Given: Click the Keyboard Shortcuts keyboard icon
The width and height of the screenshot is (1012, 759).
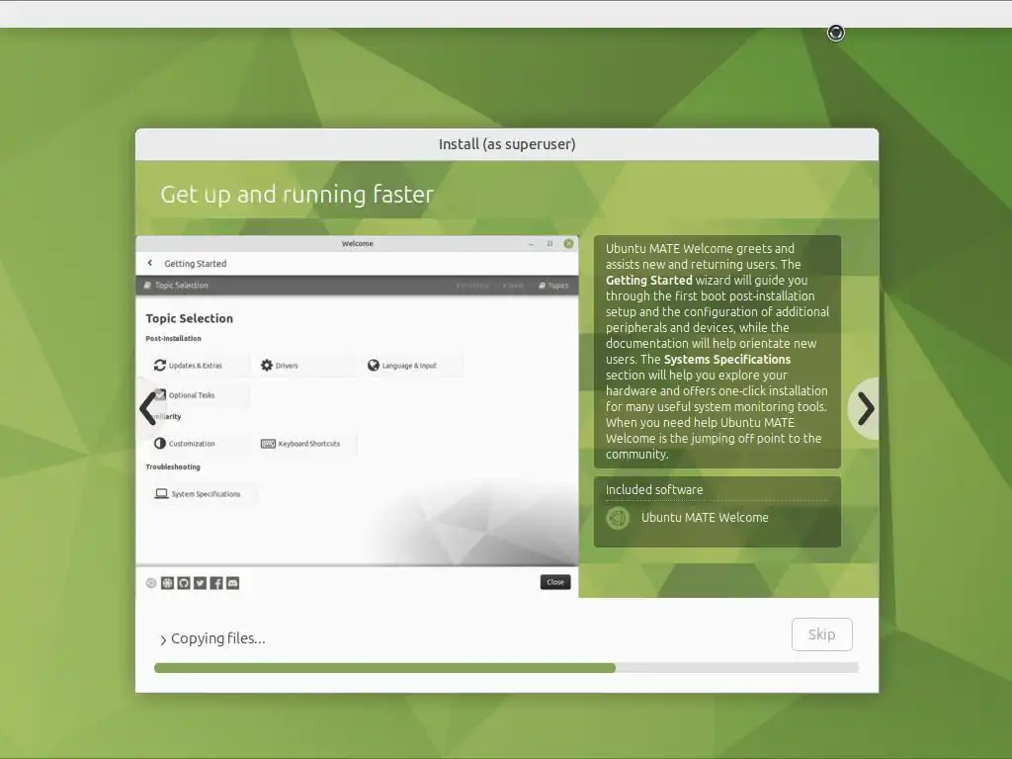Looking at the screenshot, I should tap(268, 444).
